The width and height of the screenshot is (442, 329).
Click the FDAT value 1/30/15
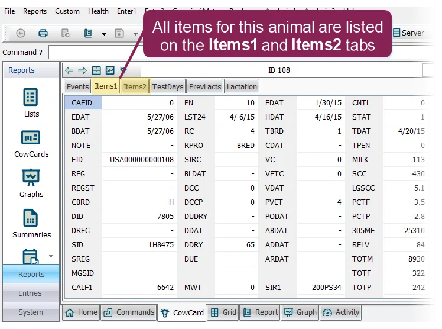pyautogui.click(x=328, y=103)
